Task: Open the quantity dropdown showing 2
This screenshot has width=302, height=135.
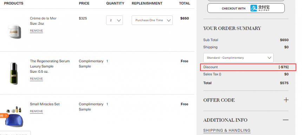Action: tap(114, 20)
